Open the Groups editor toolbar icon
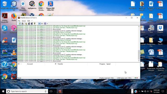The width and height of the screenshot is (167, 94). 32,24
